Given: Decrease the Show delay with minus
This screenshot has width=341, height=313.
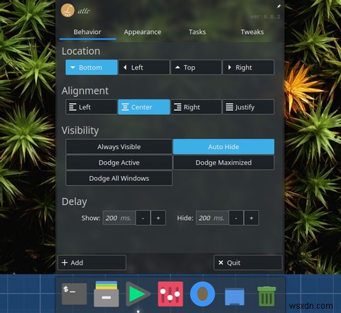Looking at the screenshot, I should click(x=143, y=218).
